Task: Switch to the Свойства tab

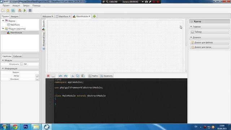Action: (x=7, y=56)
